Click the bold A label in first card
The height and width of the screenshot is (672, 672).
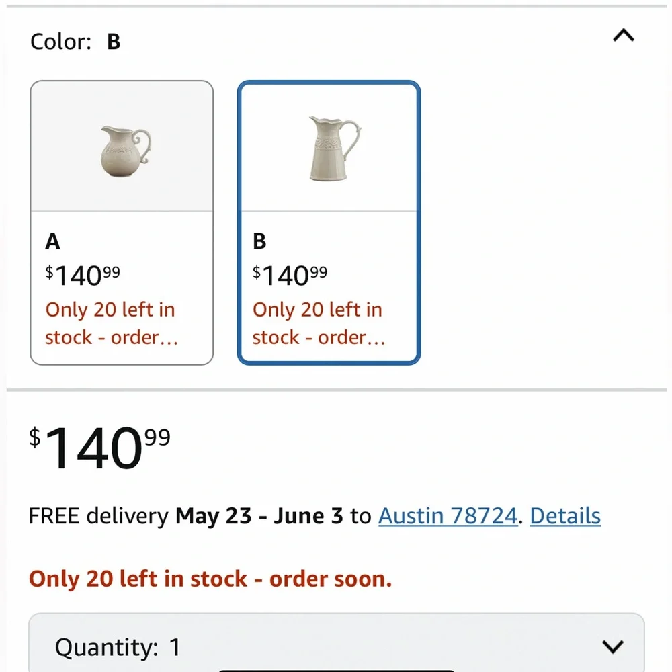click(52, 241)
